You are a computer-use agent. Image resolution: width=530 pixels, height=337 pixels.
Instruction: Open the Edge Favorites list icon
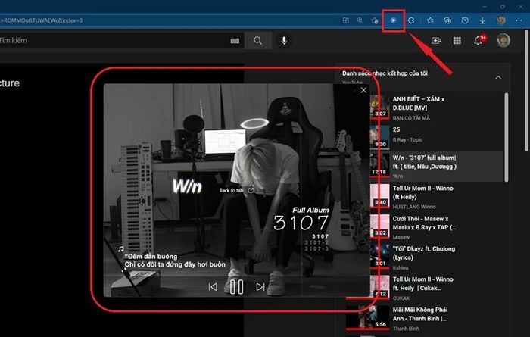[x=430, y=20]
